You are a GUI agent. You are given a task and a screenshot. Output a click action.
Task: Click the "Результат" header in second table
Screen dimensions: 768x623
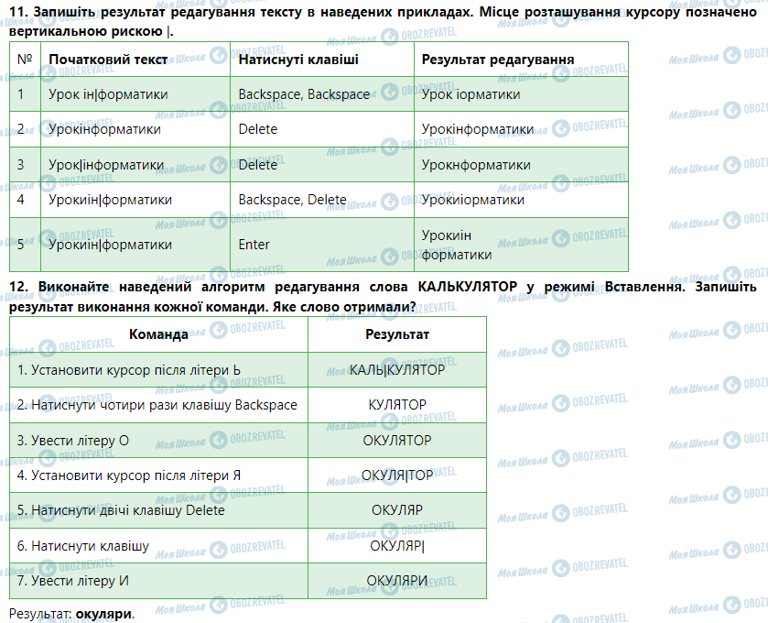click(x=396, y=334)
